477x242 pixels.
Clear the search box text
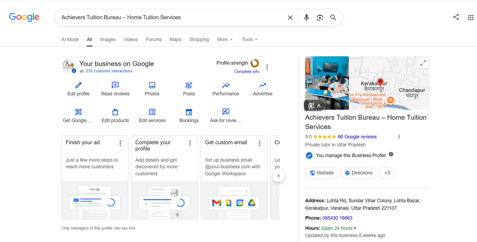pos(290,18)
